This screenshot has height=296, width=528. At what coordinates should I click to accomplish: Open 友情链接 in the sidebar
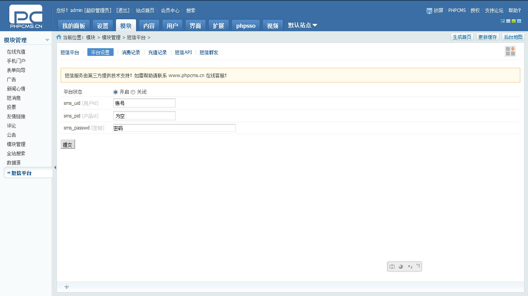click(16, 116)
